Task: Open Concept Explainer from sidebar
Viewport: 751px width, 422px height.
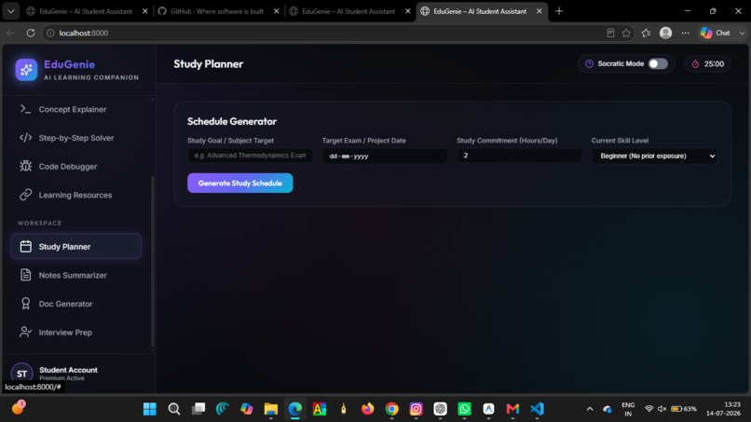Action: [x=75, y=109]
